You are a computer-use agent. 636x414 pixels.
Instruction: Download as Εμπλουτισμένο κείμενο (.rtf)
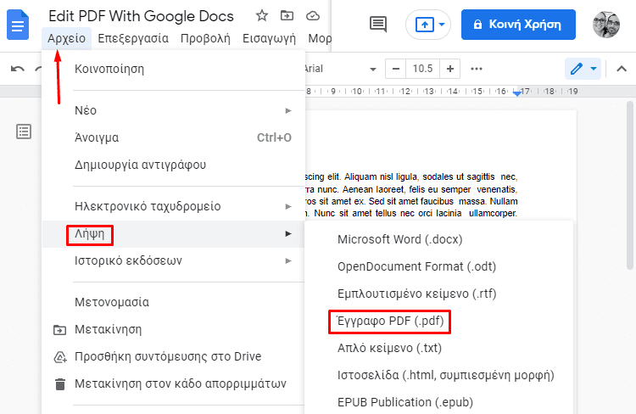439,294
